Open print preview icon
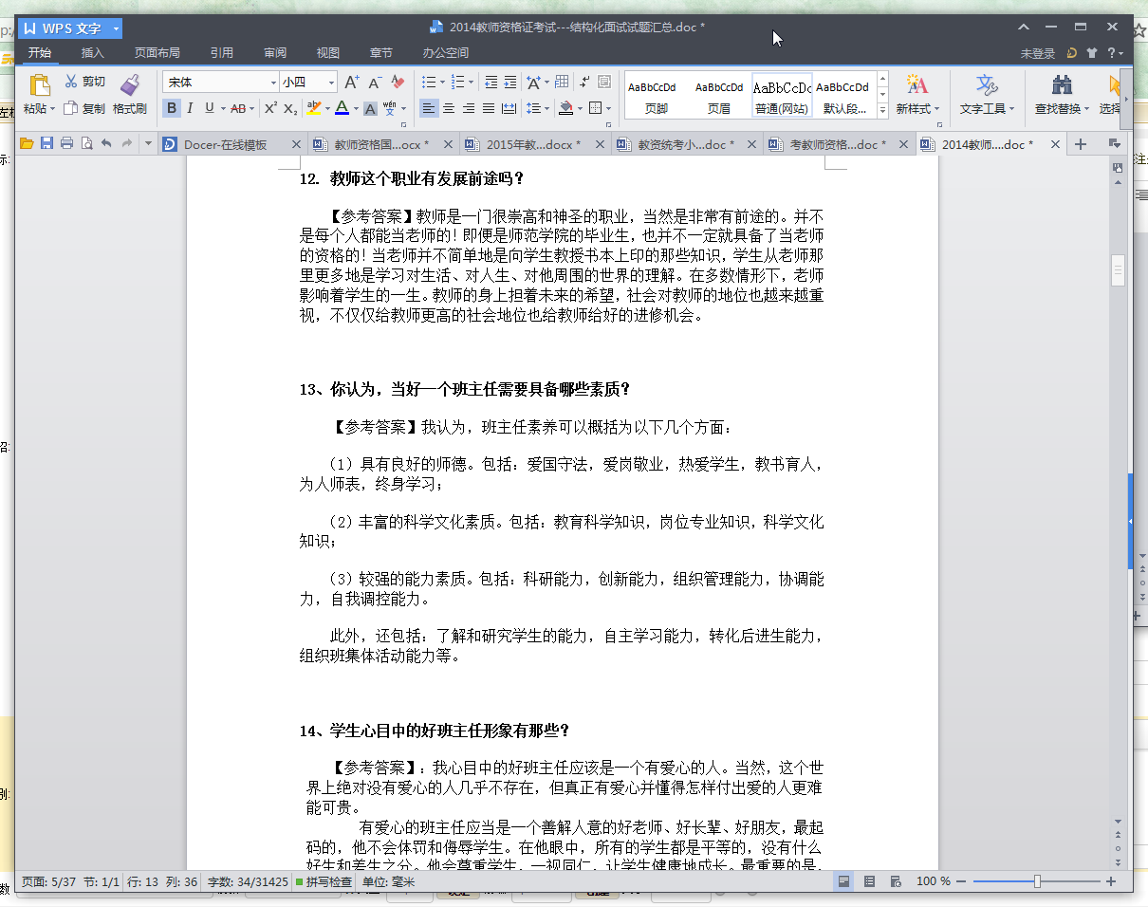 (x=86, y=144)
